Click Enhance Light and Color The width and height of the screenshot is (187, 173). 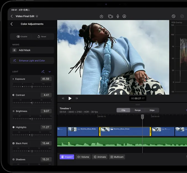[32, 61]
